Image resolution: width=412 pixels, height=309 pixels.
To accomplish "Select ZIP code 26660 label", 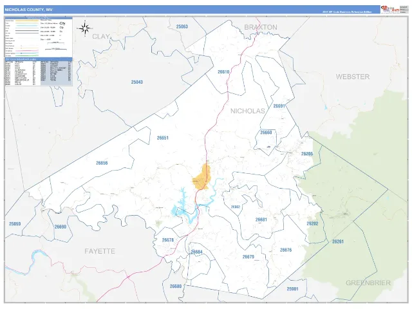I will [x=266, y=133].
